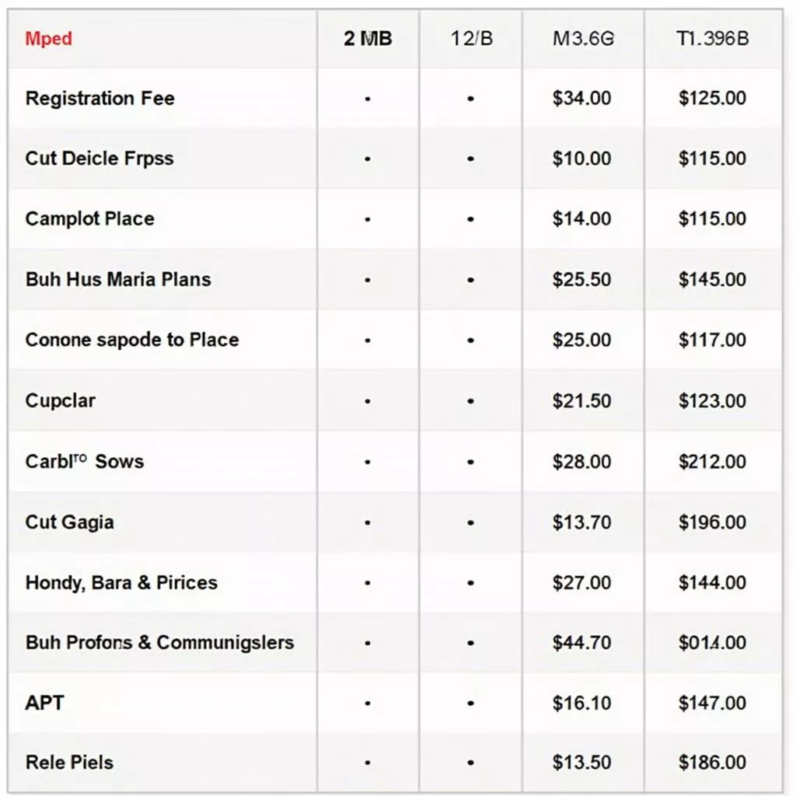The width and height of the screenshot is (796, 796).
Task: Click the Buh Profons & Communigslers label
Action: (x=159, y=643)
